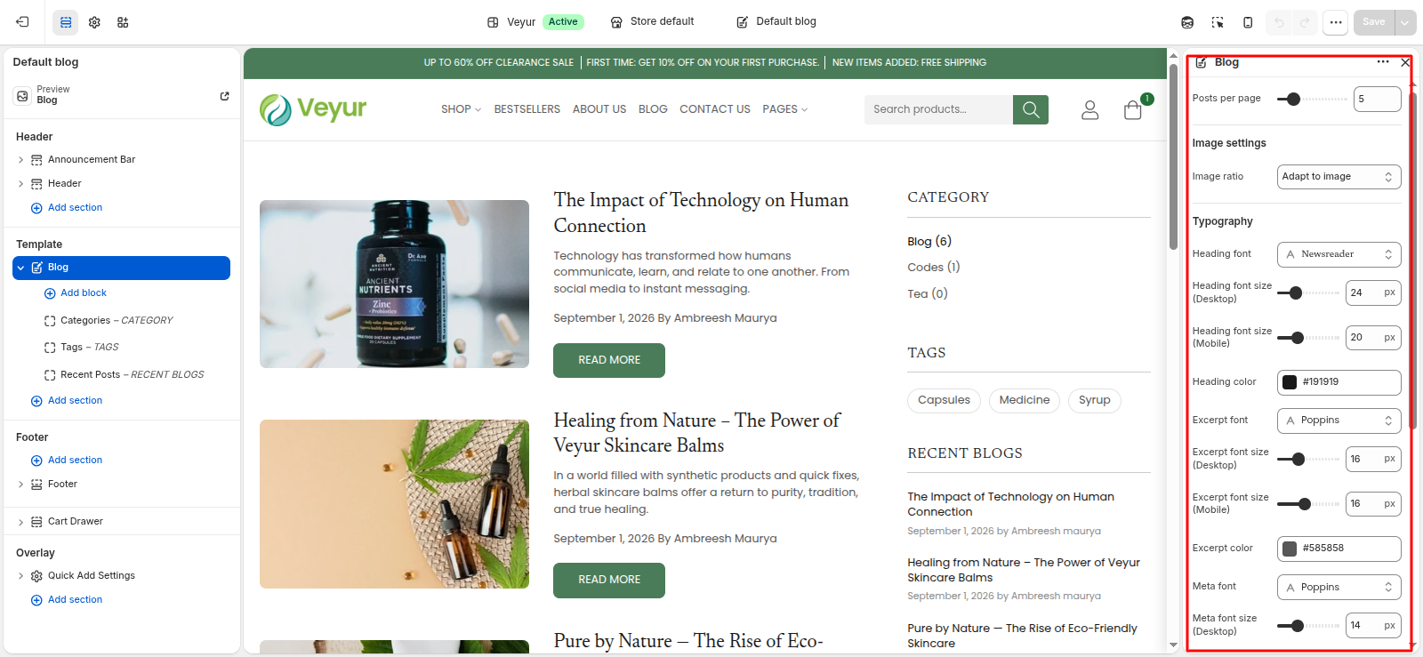Open the shopping cart bag icon

pyautogui.click(x=1133, y=109)
